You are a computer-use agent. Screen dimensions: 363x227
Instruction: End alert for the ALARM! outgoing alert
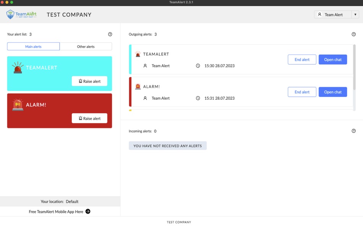pos(302,92)
